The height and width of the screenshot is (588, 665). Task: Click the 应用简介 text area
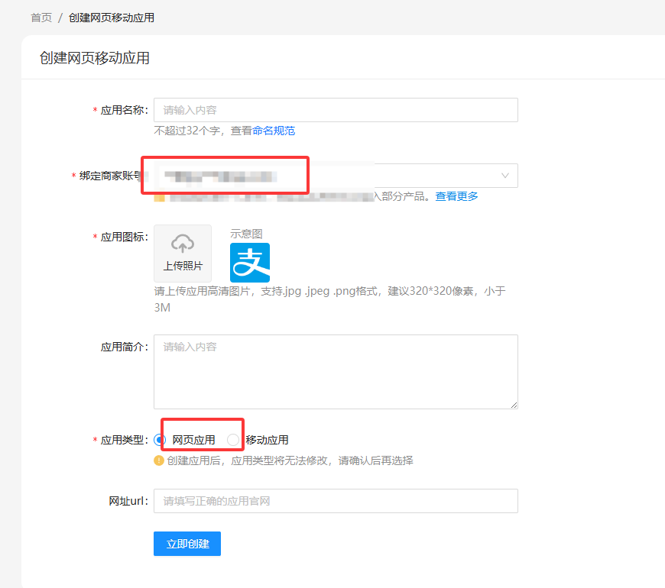[x=335, y=370]
